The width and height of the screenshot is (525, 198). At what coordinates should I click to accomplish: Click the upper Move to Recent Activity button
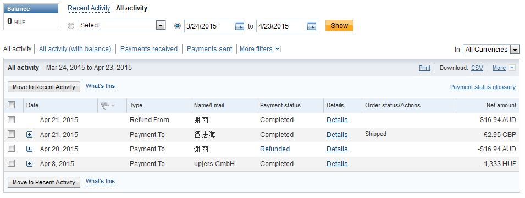coord(44,87)
